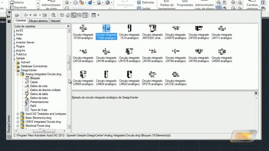Switch to the Dibujos abiertos tab
The image size is (269, 151).
click(38, 21)
